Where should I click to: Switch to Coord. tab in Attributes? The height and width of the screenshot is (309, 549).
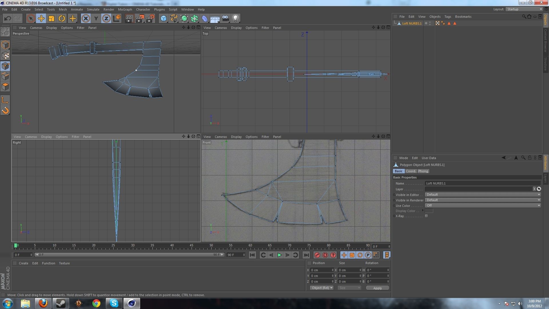tap(411, 171)
